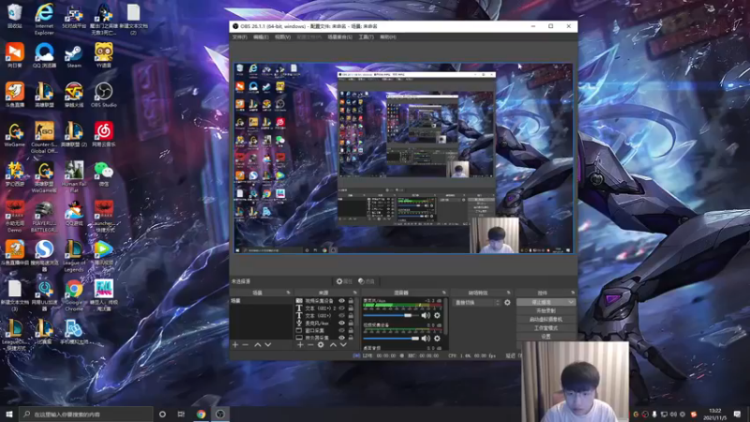This screenshot has width=750, height=422.
Task: Click Studio Mode button
Action: click(546, 328)
